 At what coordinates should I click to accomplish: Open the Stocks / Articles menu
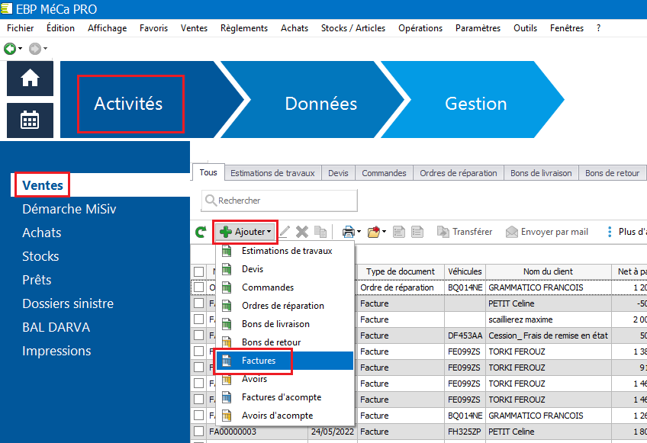pos(353,28)
